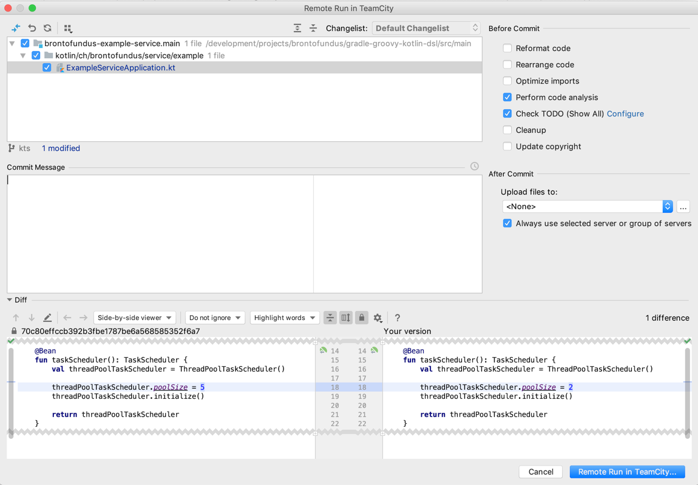Uncheck the kotlin/ch/brontofundus/service/example folder checkbox

[x=36, y=56]
